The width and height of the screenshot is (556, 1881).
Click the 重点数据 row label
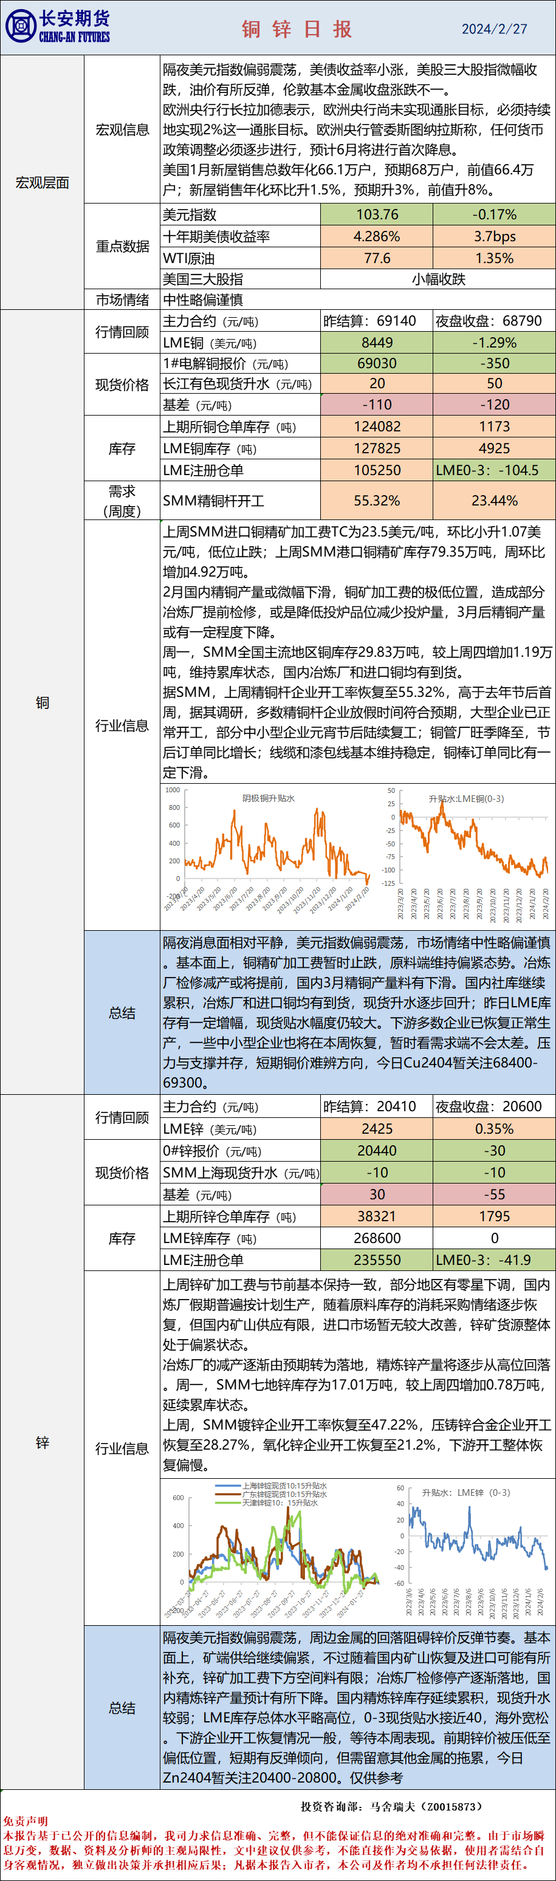pyautogui.click(x=122, y=246)
